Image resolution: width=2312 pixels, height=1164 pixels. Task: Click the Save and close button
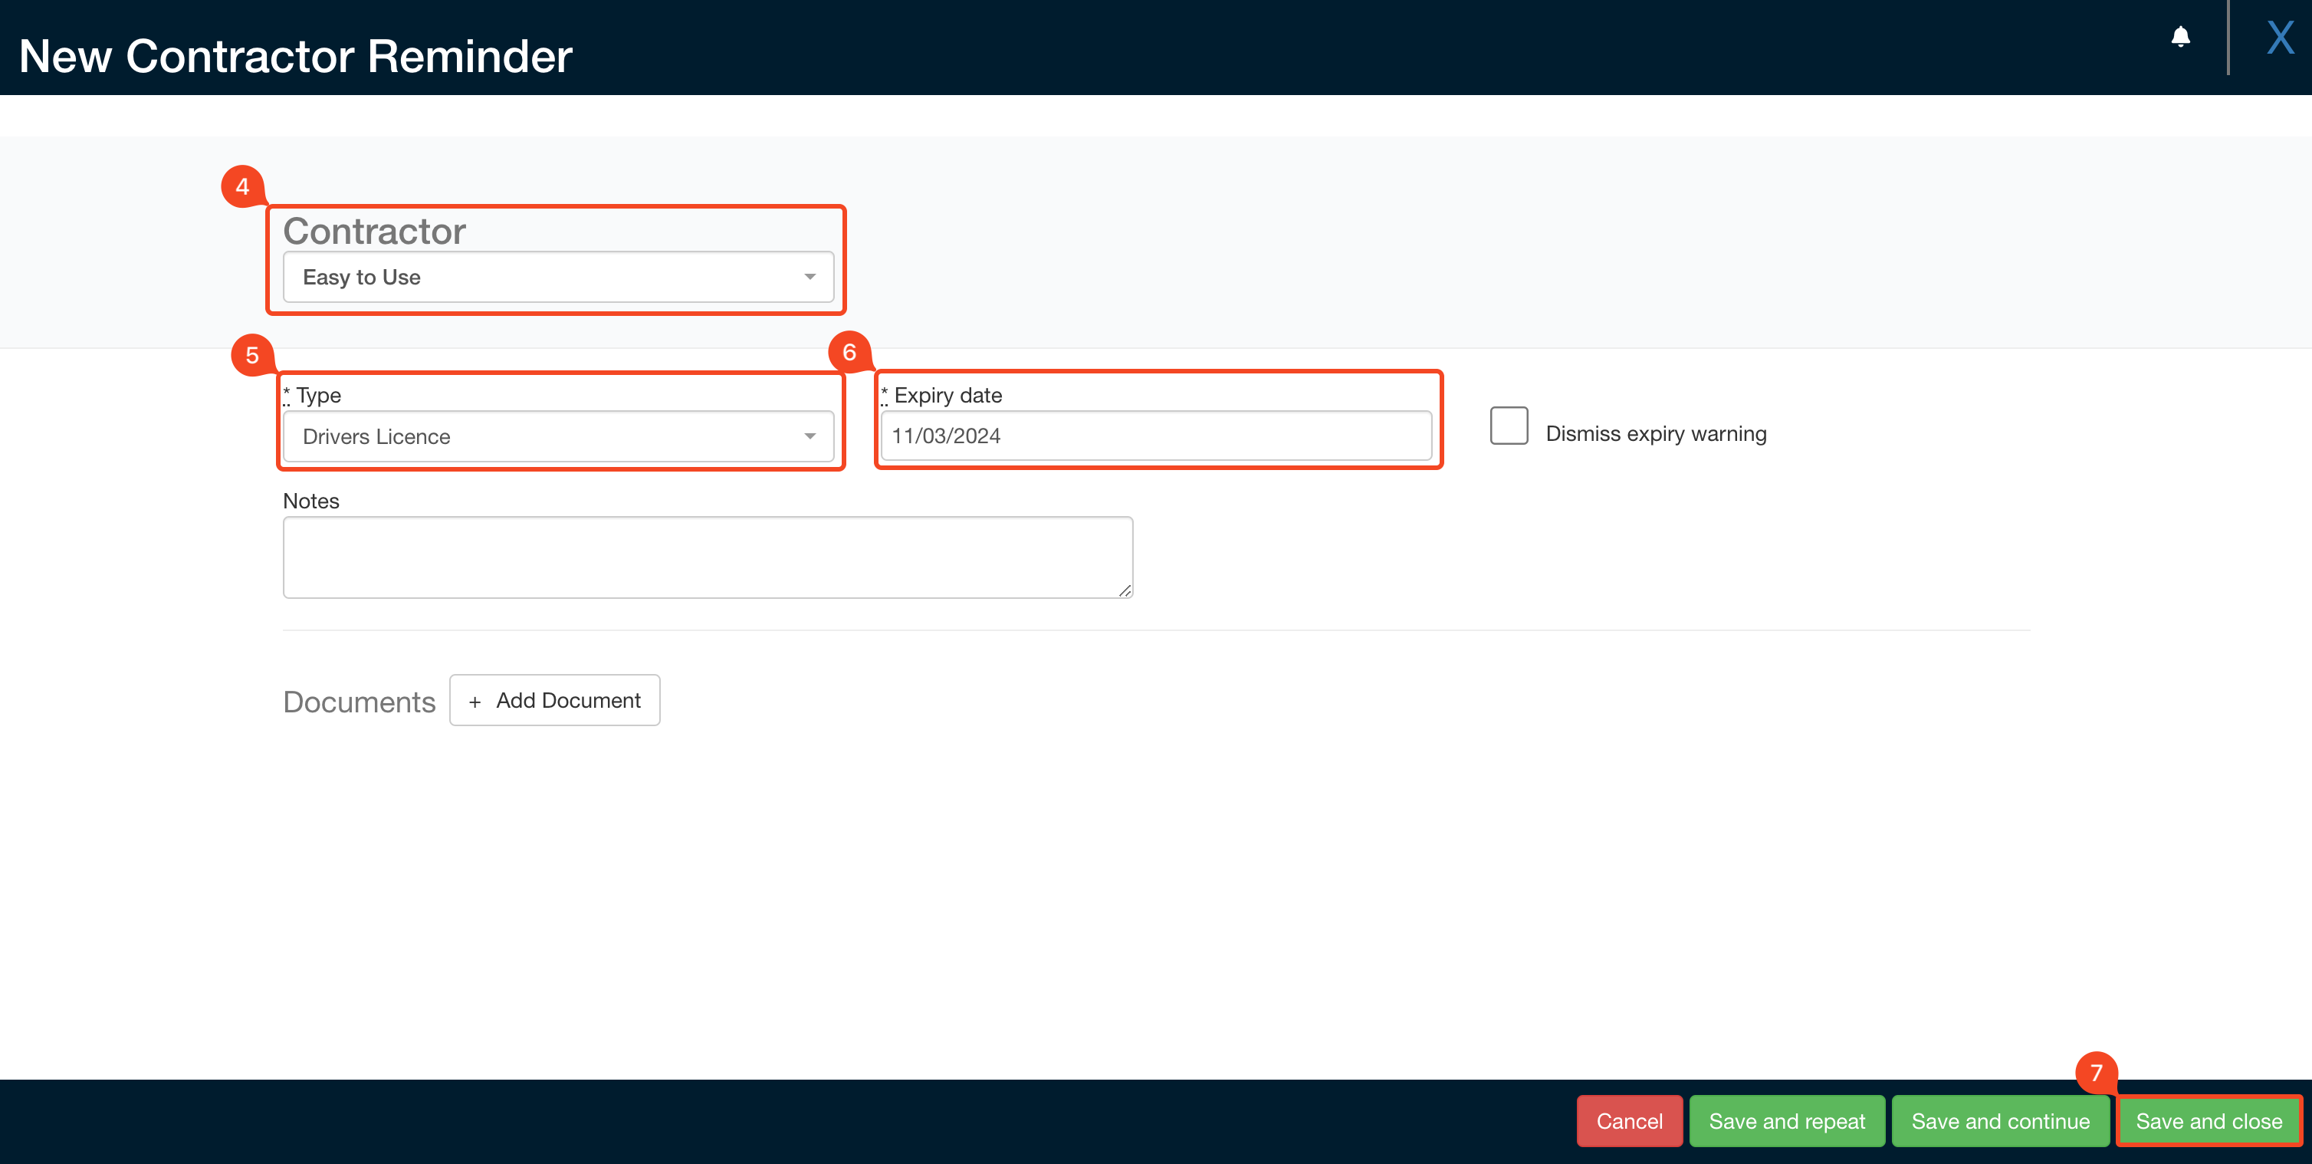2208,1121
